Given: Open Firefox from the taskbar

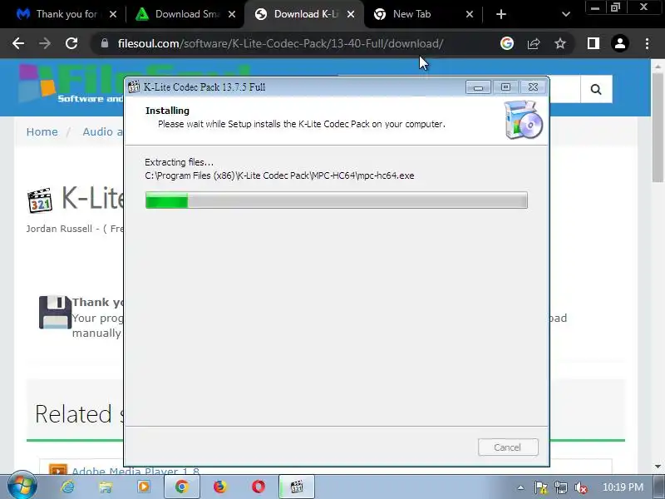Looking at the screenshot, I should (x=219, y=487).
